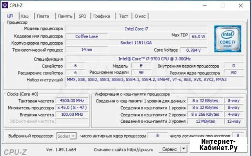Minimize the CPU-Z window
Viewport: 251px width, 156px height.
tap(205, 5)
